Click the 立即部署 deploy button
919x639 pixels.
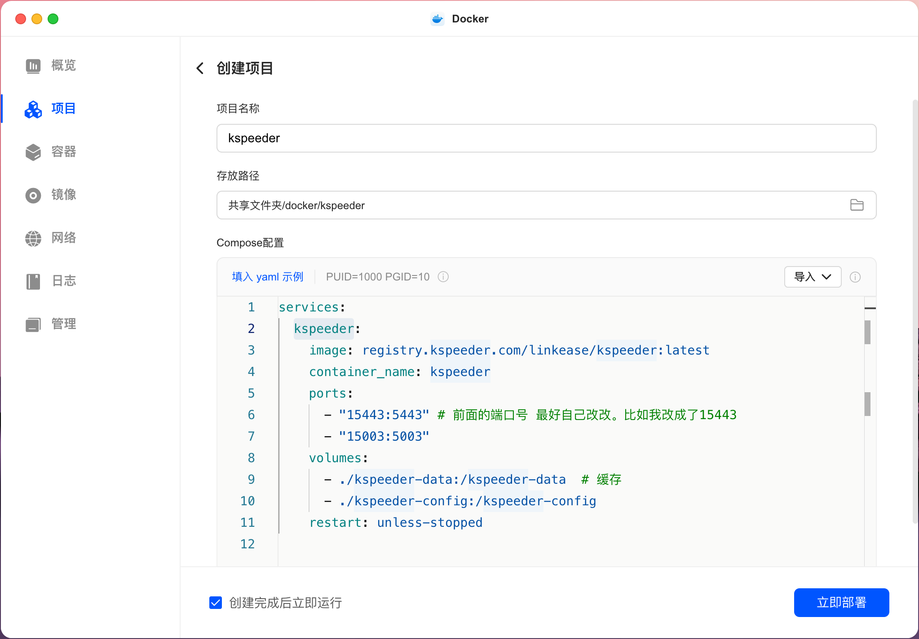click(841, 603)
